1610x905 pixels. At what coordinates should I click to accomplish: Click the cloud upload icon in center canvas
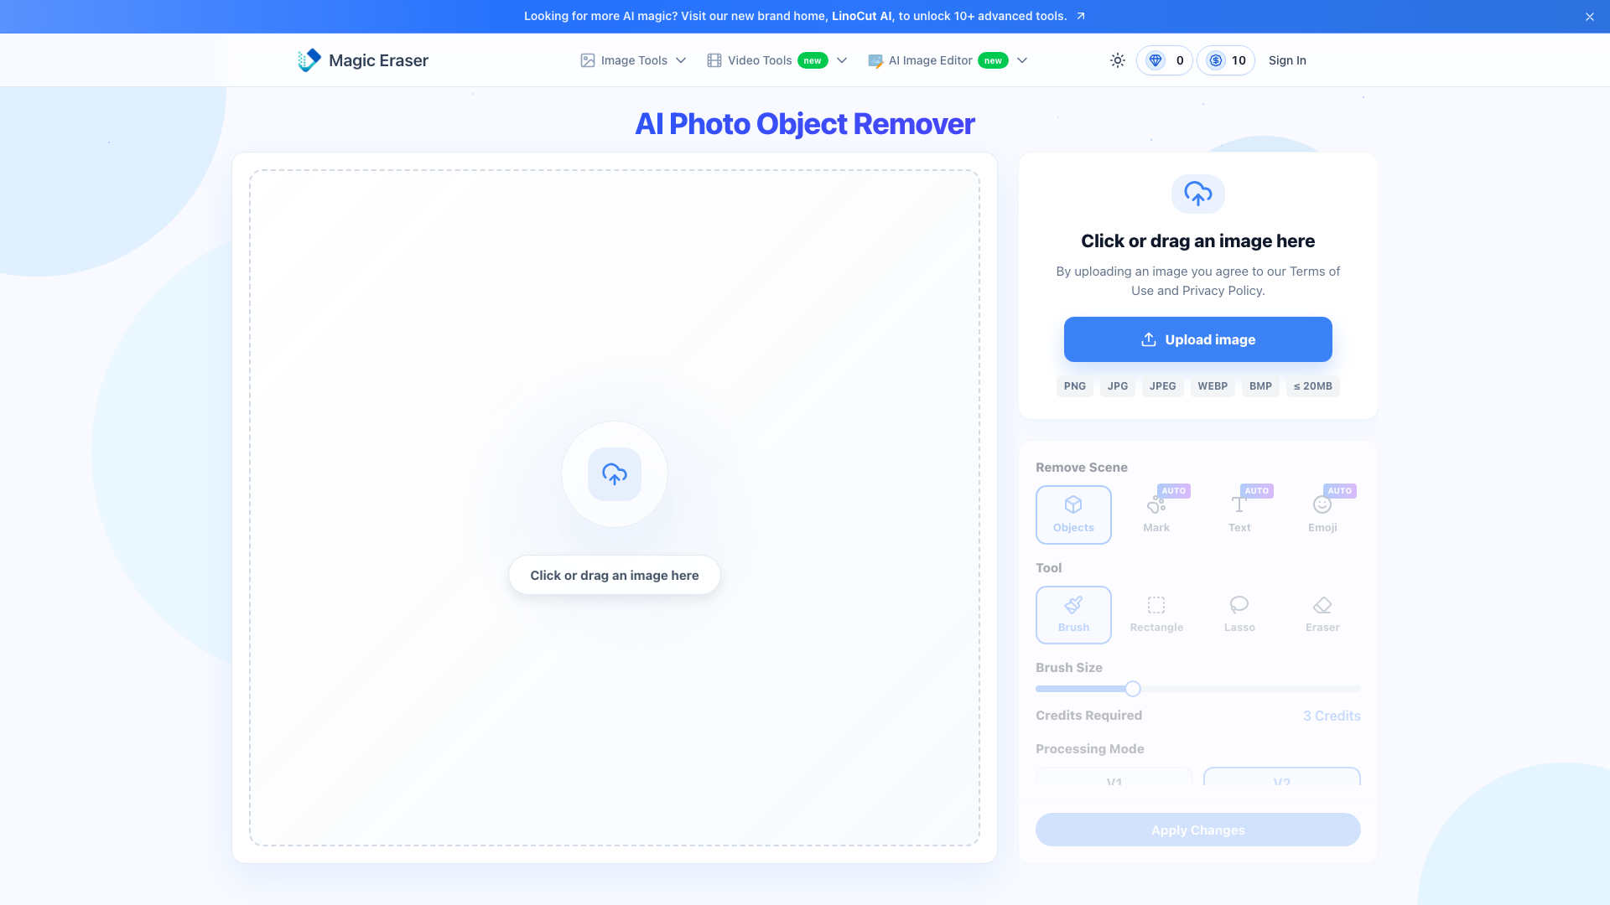pos(615,474)
